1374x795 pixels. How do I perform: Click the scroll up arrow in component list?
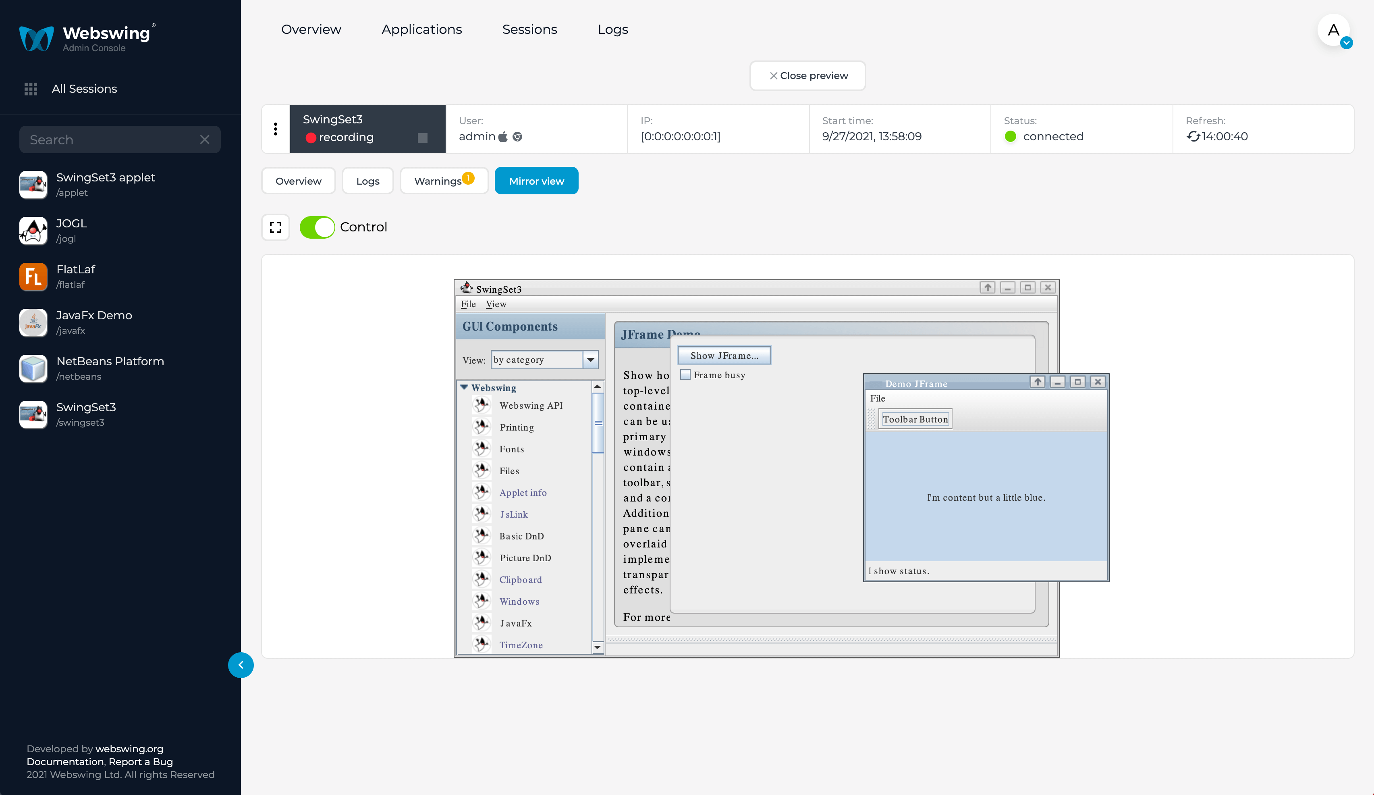(598, 386)
